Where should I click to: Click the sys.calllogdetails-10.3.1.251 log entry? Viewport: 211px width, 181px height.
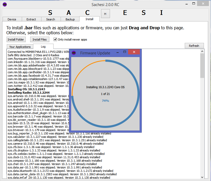[x=57, y=140]
